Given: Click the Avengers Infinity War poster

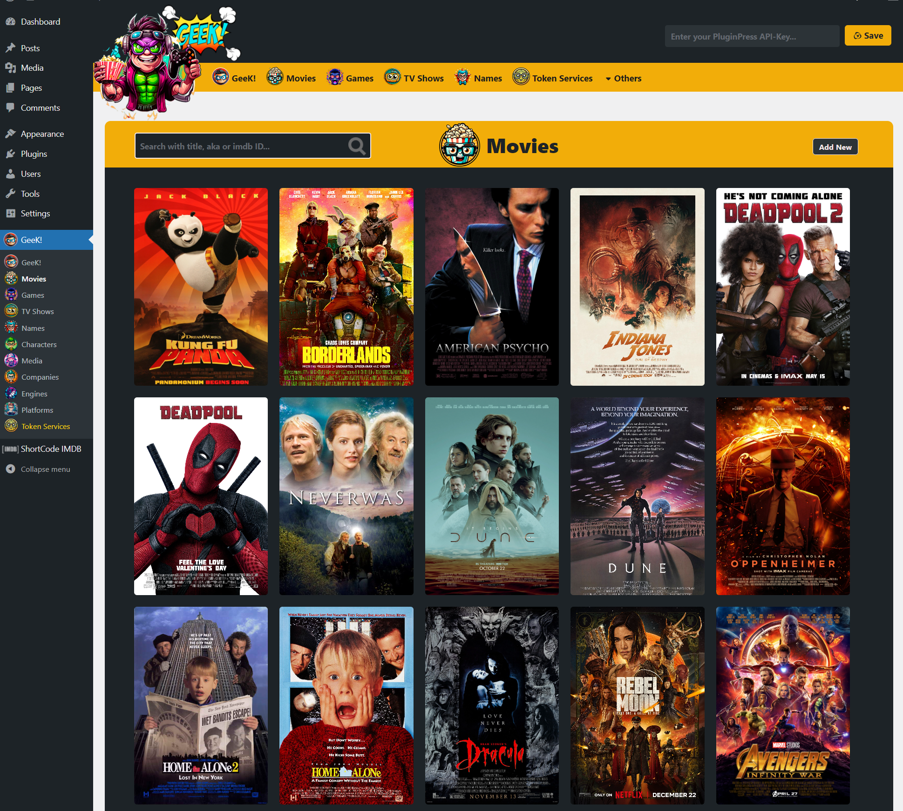Looking at the screenshot, I should coord(783,705).
